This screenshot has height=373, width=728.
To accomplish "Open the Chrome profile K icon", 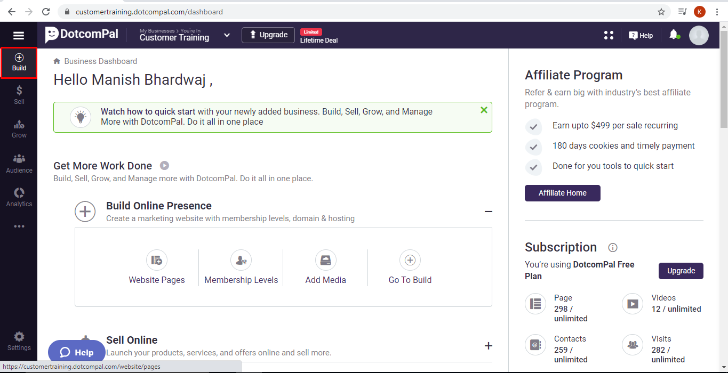I will 700,12.
